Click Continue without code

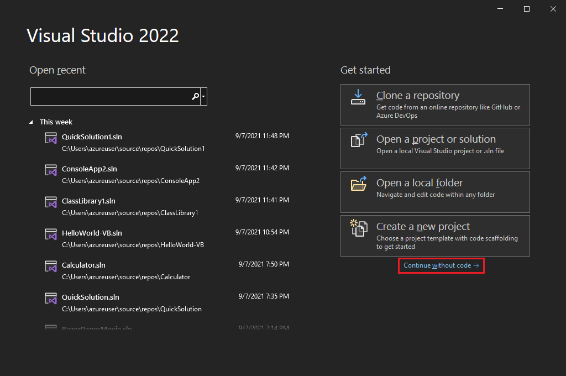tap(441, 265)
